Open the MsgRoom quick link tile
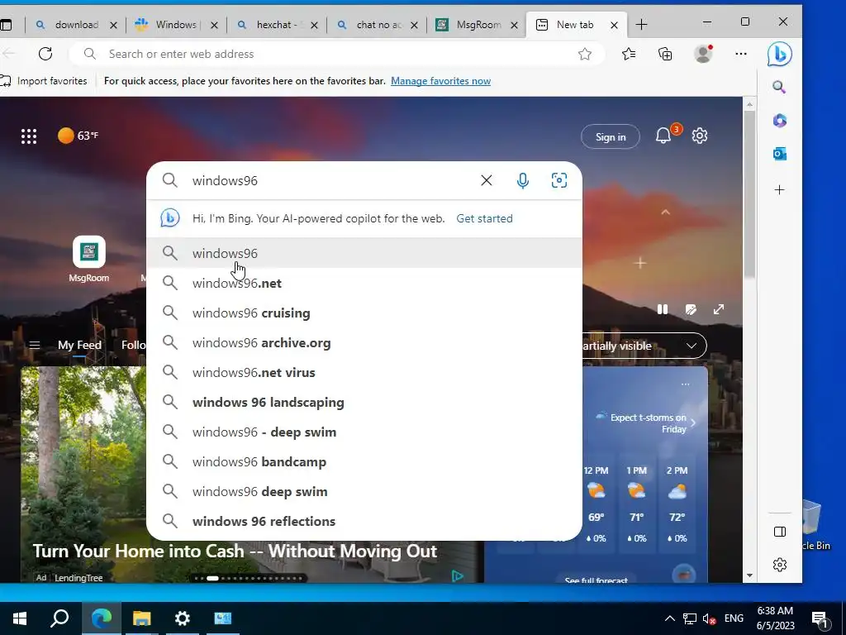The width and height of the screenshot is (846, 635). pyautogui.click(x=89, y=259)
